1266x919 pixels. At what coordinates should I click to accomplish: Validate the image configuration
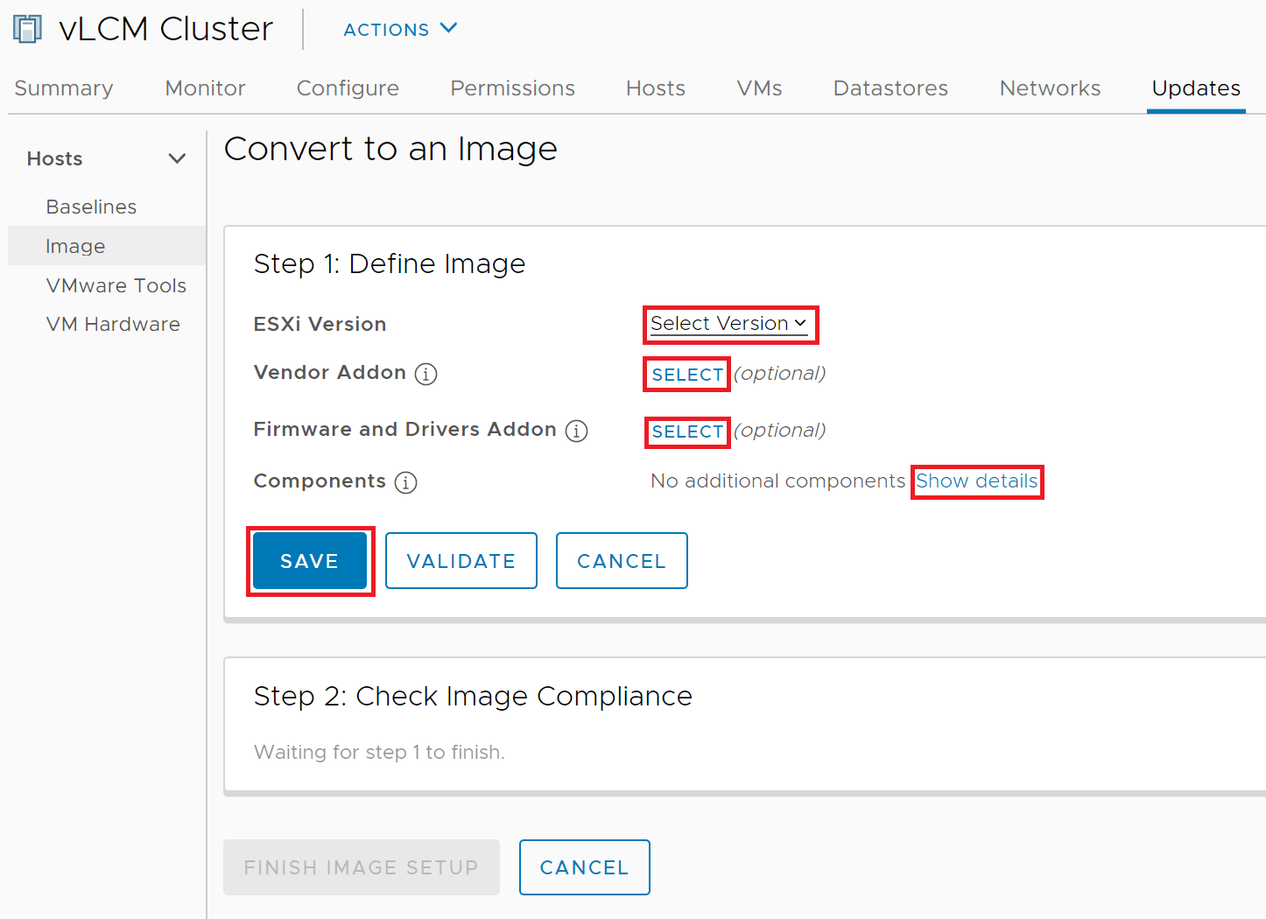point(461,561)
